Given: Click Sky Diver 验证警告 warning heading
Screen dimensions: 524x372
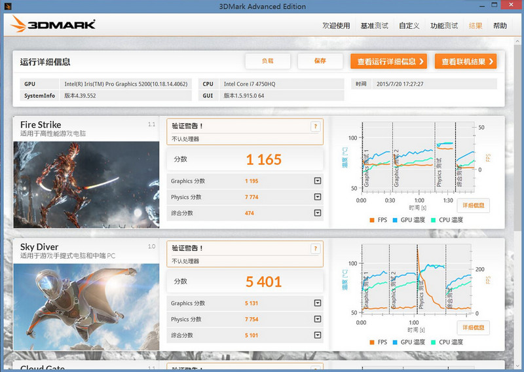Looking at the screenshot, I should coord(187,248).
